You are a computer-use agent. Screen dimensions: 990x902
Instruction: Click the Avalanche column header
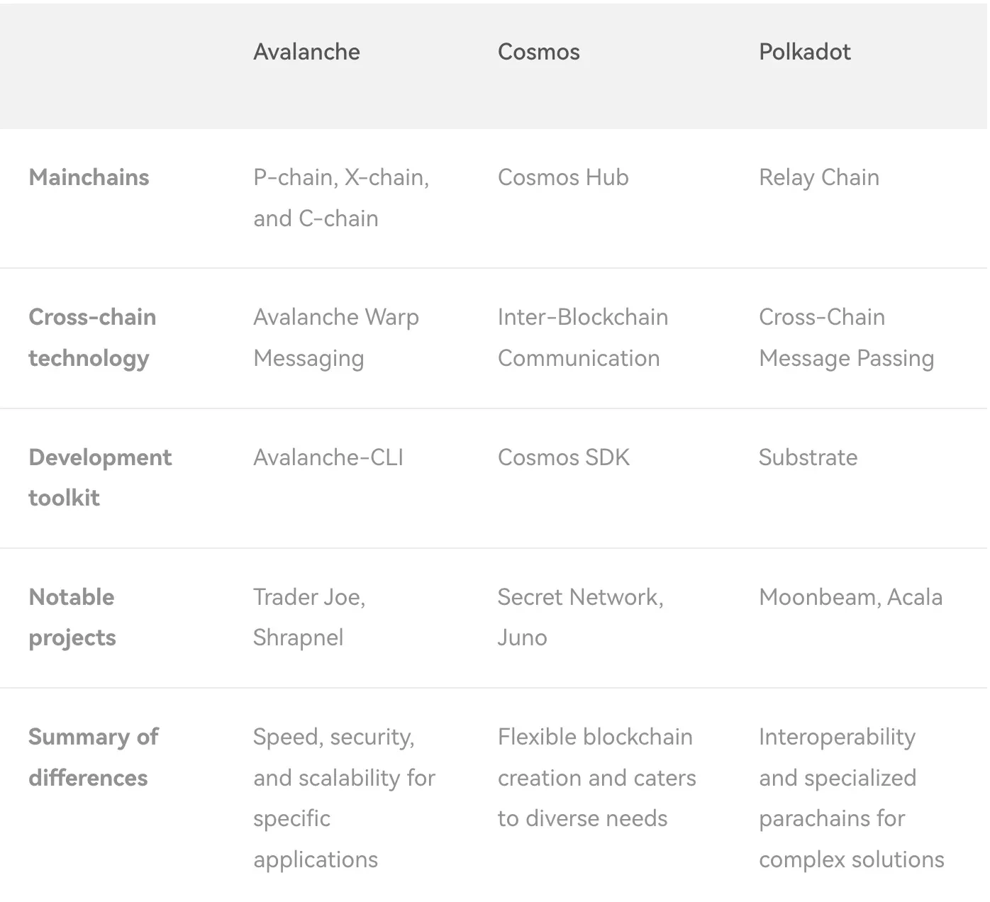pos(306,52)
